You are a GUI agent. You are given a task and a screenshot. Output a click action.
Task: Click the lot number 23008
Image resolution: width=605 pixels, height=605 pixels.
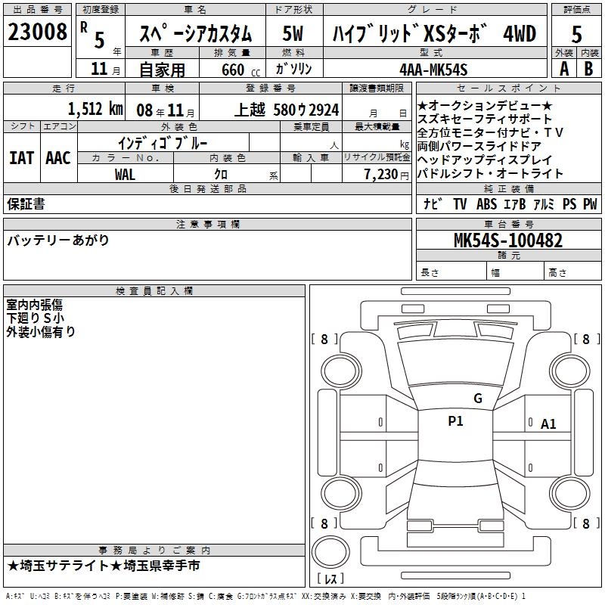(x=37, y=33)
